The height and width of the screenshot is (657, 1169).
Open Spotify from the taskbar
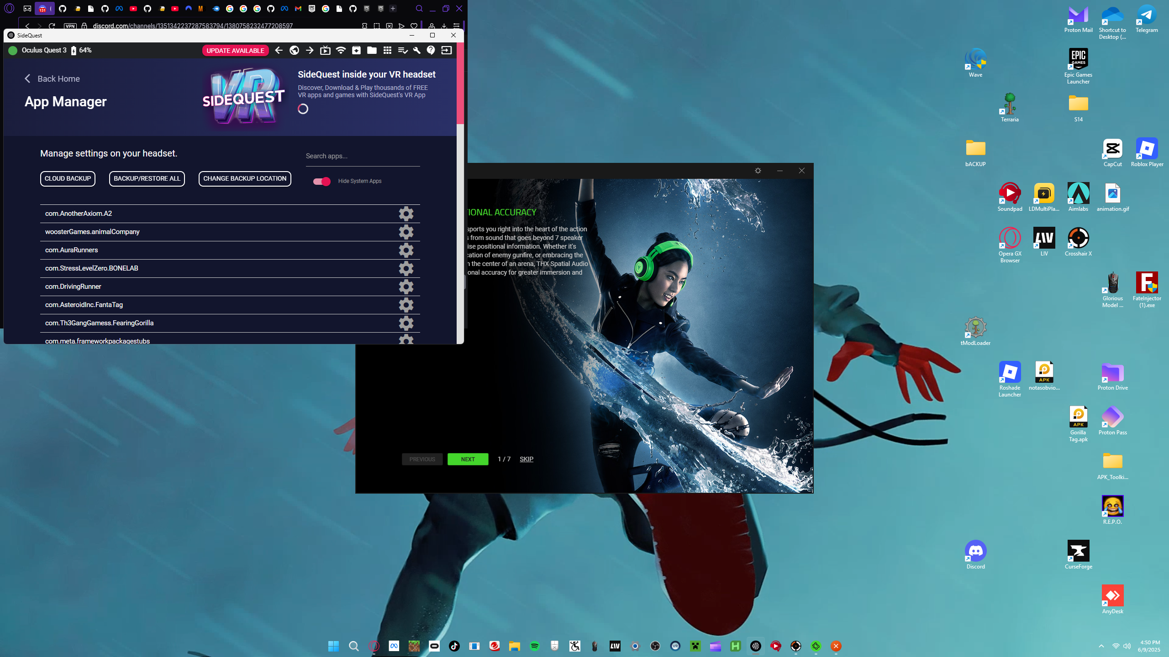pos(534,646)
